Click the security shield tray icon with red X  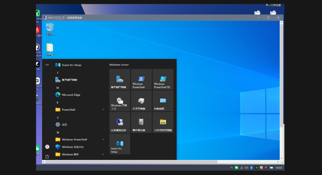click(261, 167)
